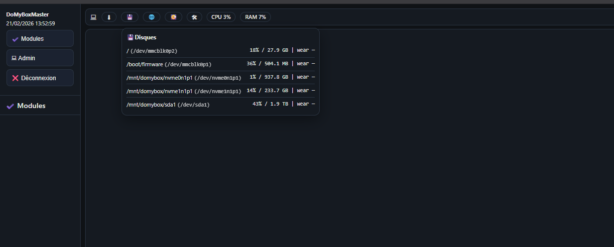The height and width of the screenshot is (247, 614).
Task: Click the orange disc icon pill
Action: (173, 17)
